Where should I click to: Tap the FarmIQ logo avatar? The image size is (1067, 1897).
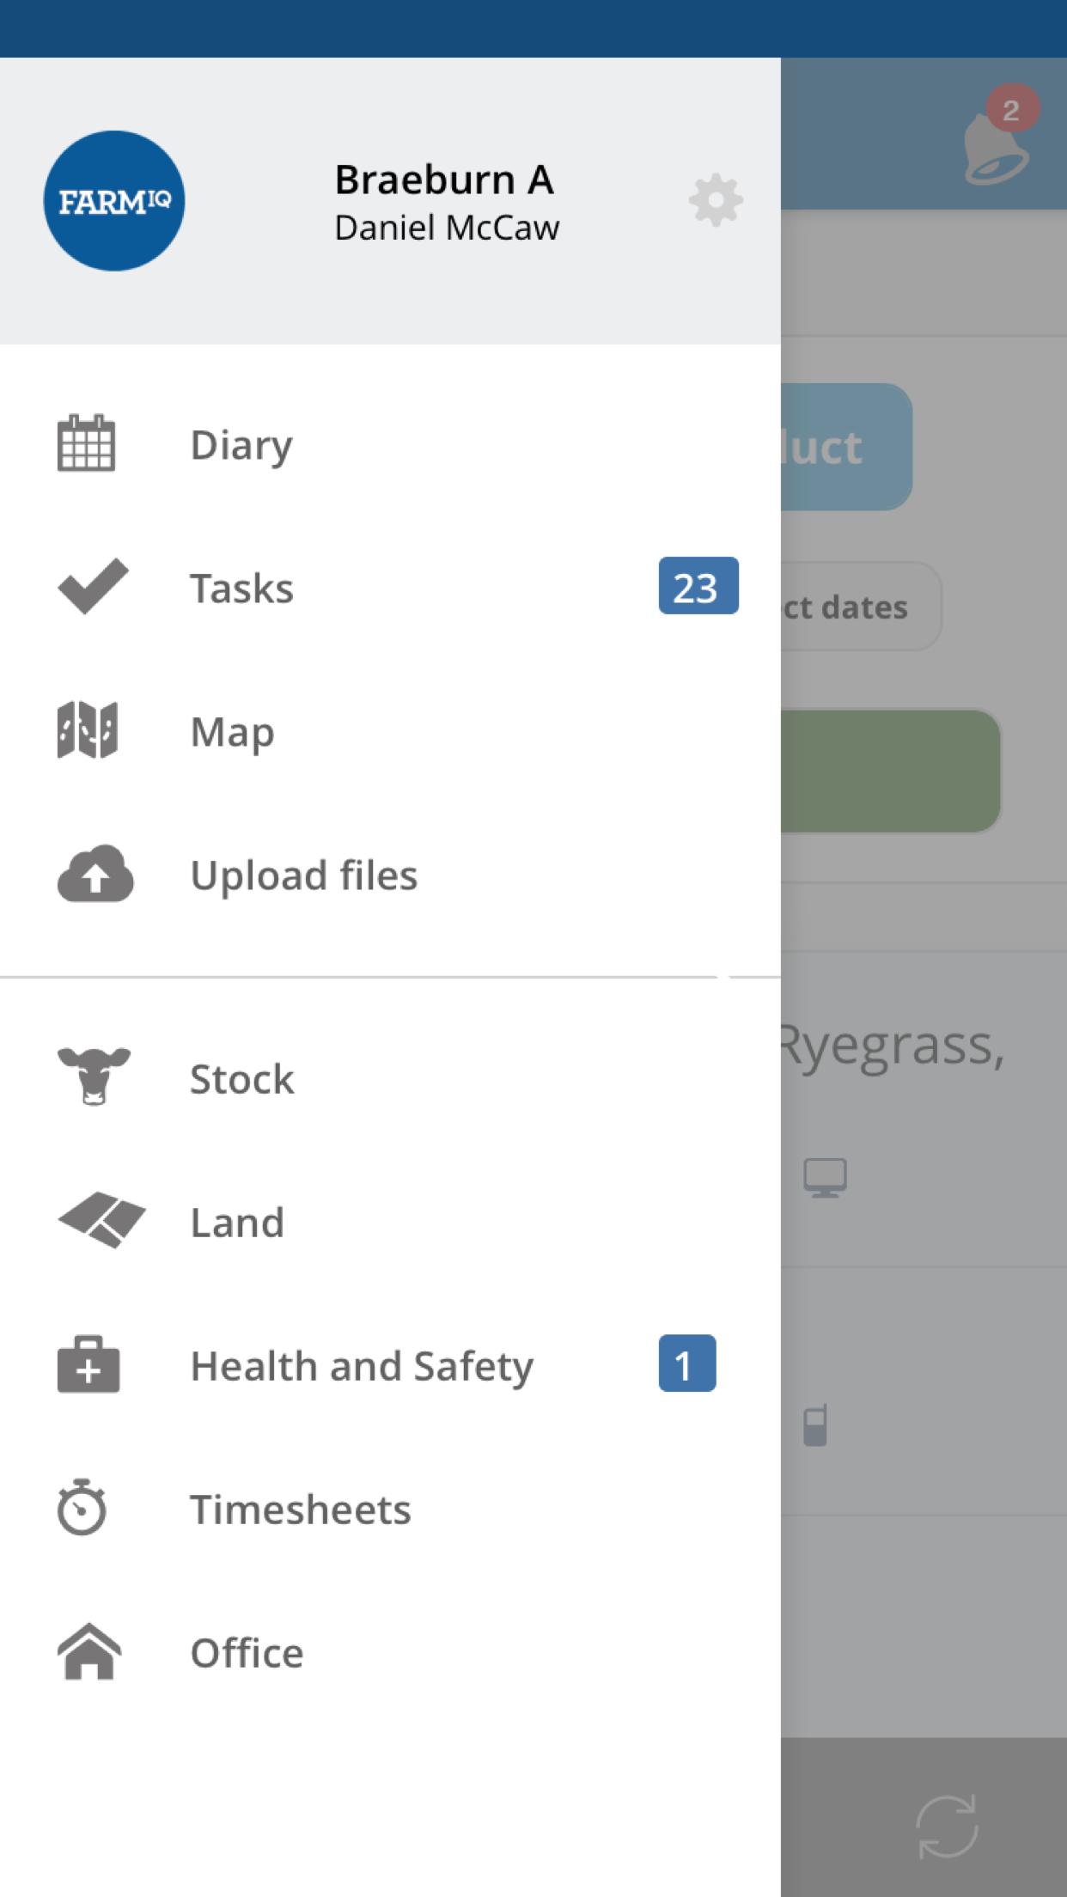coord(114,201)
